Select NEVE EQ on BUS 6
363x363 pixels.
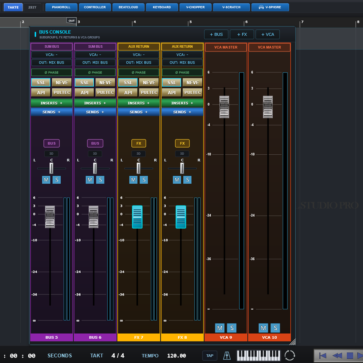[x=105, y=83]
